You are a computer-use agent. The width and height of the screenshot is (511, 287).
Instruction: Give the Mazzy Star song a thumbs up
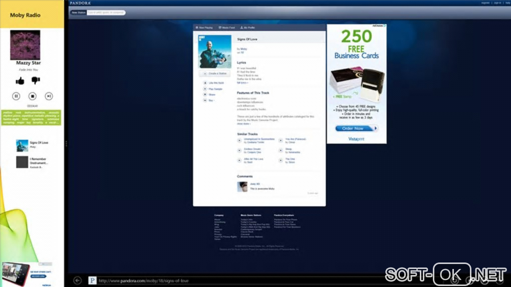point(20,80)
